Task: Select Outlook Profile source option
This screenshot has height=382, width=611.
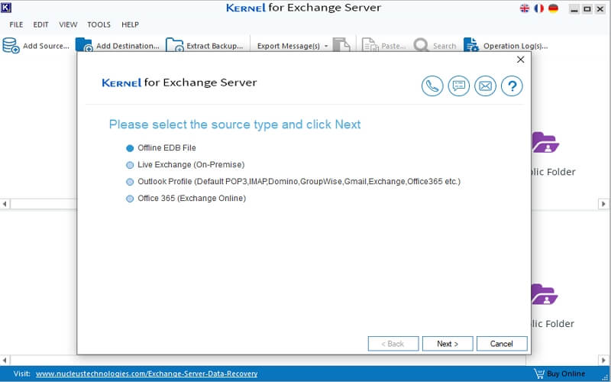Action: point(293,182)
